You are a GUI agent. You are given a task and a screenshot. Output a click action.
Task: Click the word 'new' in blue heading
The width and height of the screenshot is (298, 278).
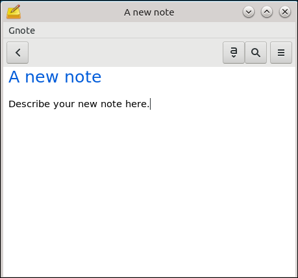click(42, 77)
